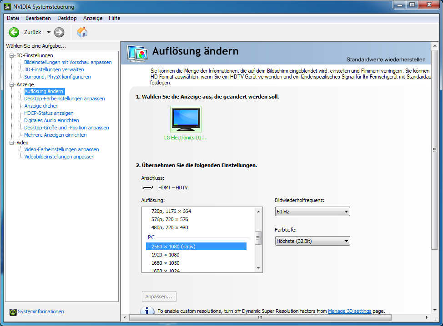This screenshot has width=443, height=326.
Task: Click the grey Forward arrow icon
Action: pos(59,32)
